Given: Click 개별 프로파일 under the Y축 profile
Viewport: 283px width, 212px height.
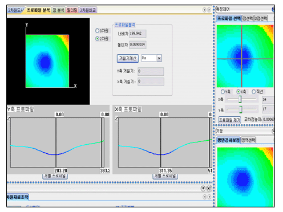Looking at the screenshot, I should pos(55,176).
